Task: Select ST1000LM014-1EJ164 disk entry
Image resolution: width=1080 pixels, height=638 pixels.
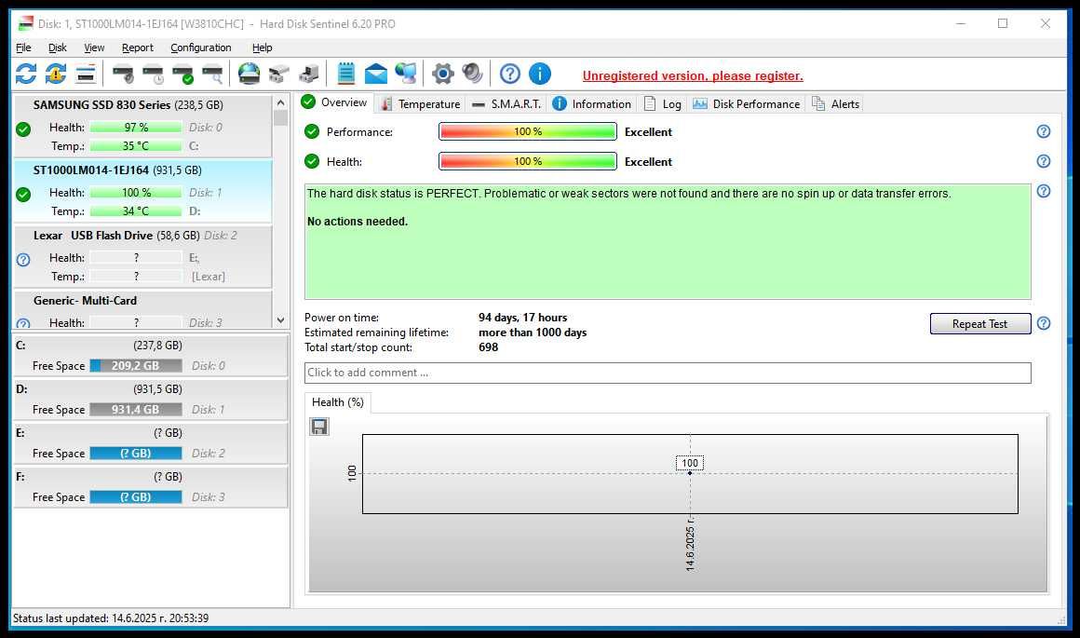Action: click(x=142, y=192)
